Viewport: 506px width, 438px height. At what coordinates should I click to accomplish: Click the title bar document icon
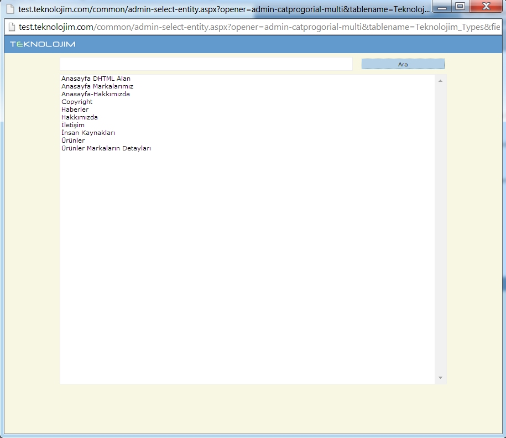coord(11,9)
